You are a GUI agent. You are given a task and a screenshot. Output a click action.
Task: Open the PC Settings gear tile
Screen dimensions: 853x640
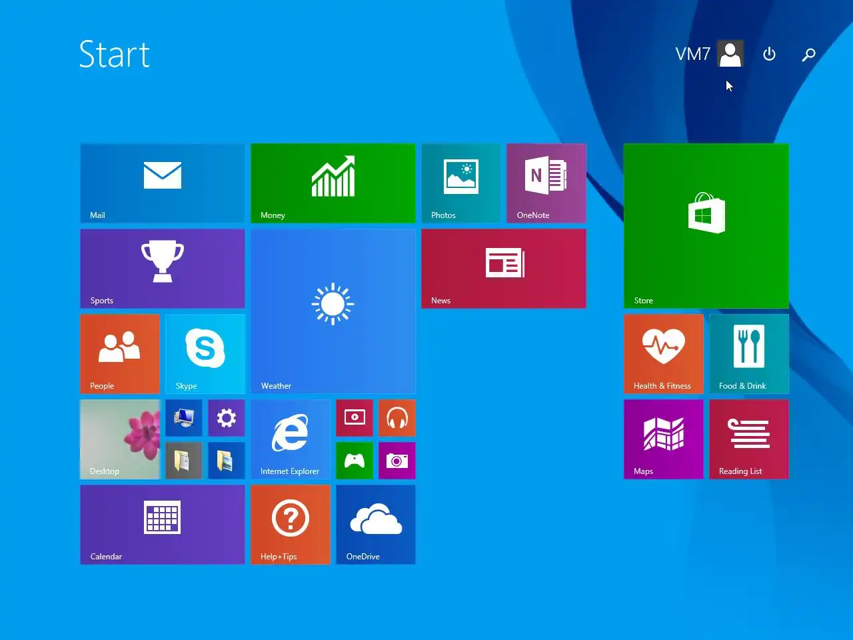pyautogui.click(x=227, y=418)
